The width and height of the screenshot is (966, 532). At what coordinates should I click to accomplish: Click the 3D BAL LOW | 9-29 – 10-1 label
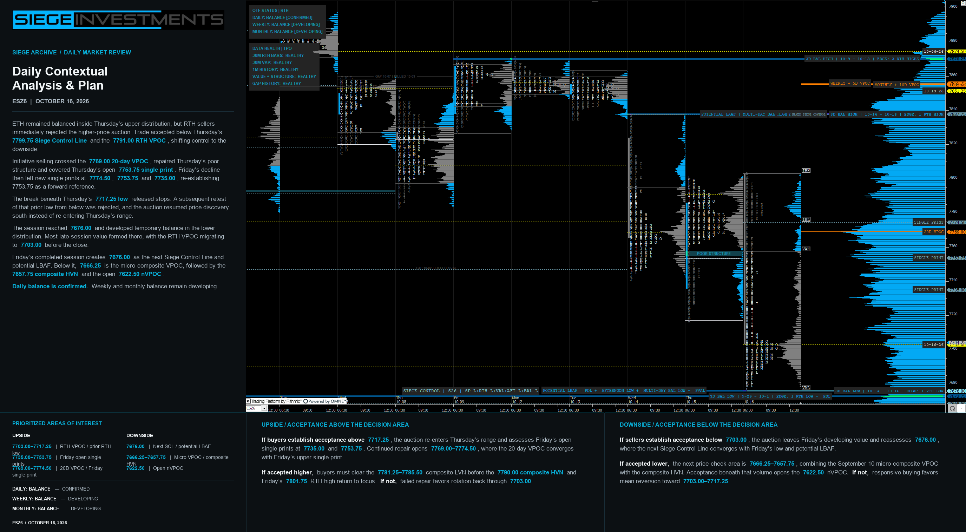[x=770, y=396]
